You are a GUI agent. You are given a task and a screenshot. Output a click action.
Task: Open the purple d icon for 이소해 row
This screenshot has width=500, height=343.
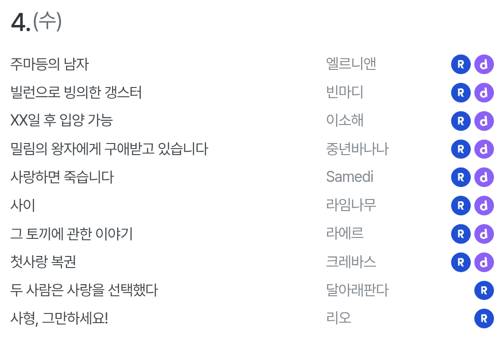coord(484,121)
